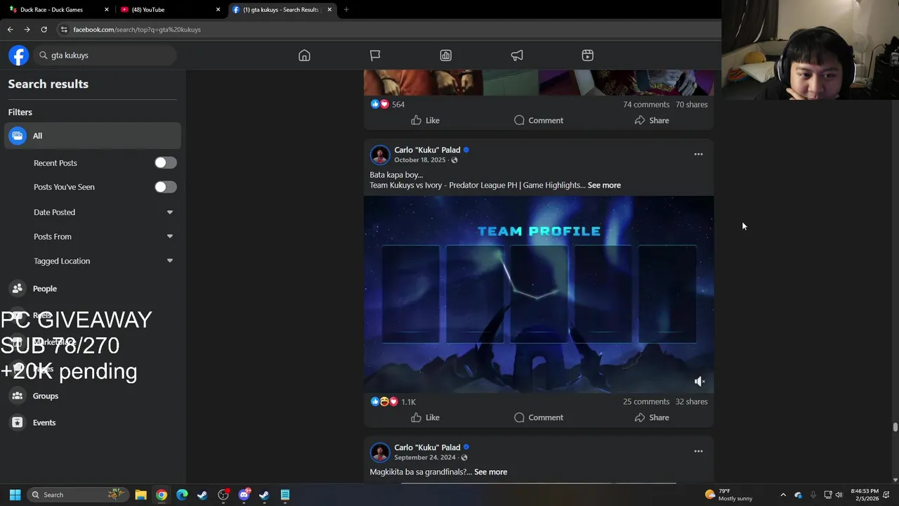Click the page vertical scrollbar thumb
The image size is (899, 506).
coord(895,427)
